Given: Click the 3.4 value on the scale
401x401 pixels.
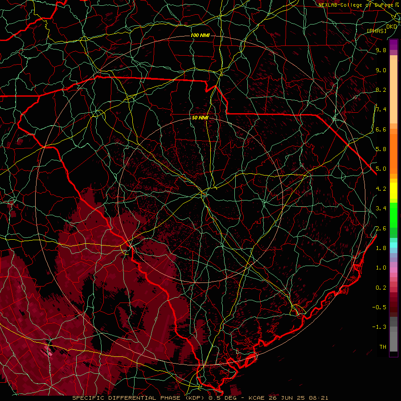Looking at the screenshot, I should pyautogui.click(x=381, y=209).
